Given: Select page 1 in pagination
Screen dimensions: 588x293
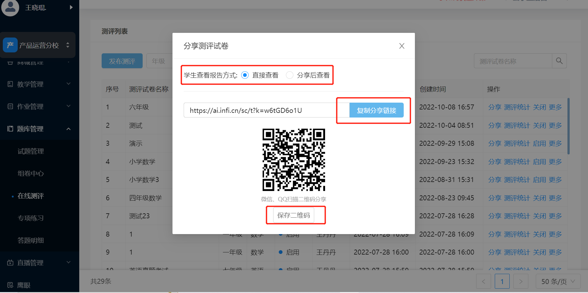Looking at the screenshot, I should click(502, 281).
